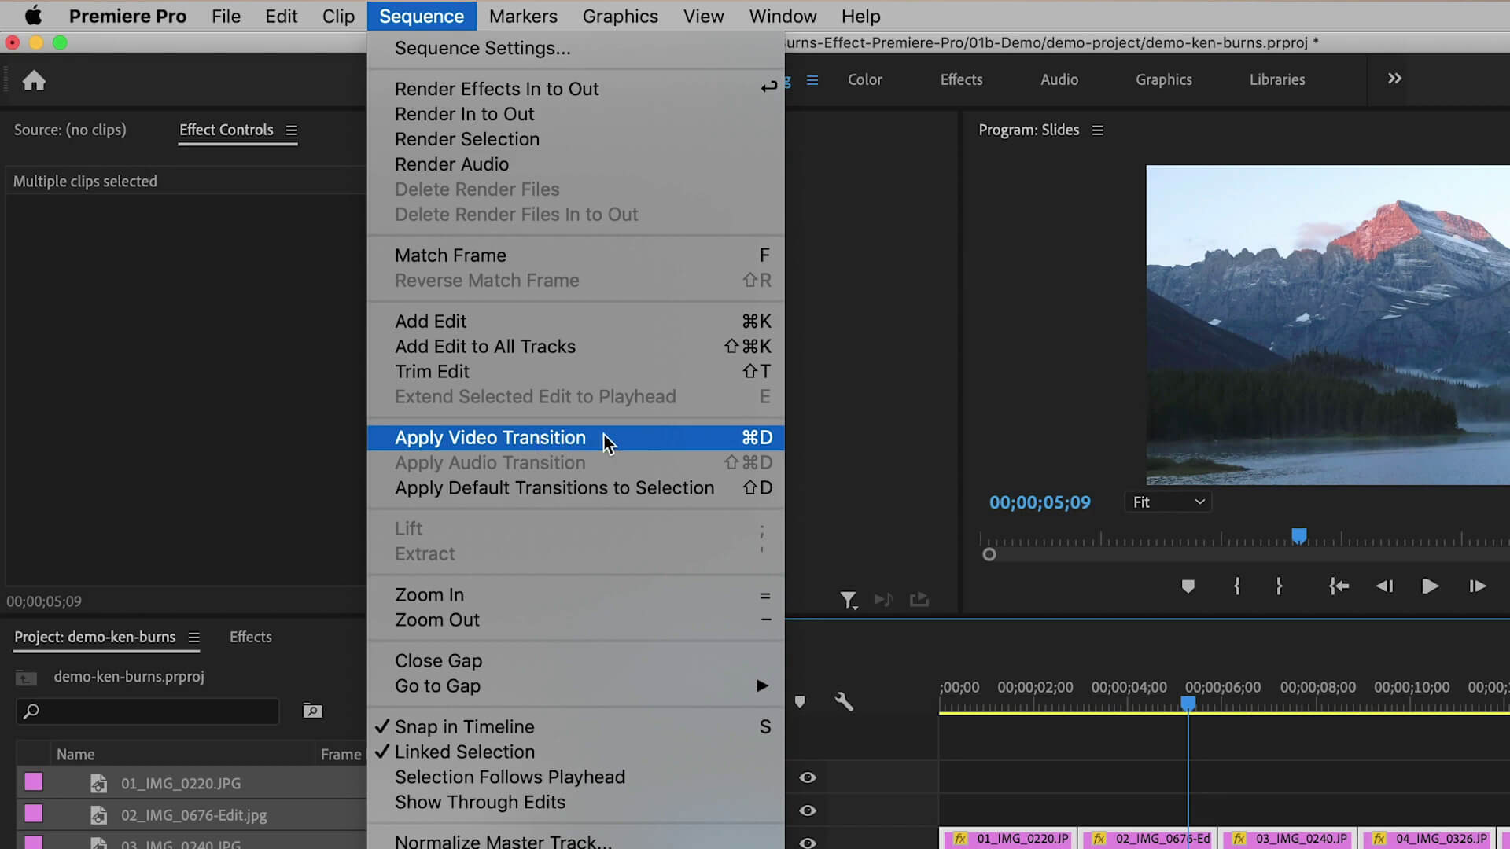
Task: Open the Effect Controls panel menu icon
Action: click(292, 130)
